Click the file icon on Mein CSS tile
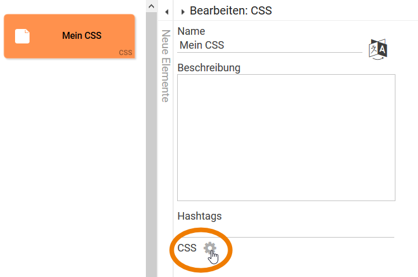 click(23, 36)
